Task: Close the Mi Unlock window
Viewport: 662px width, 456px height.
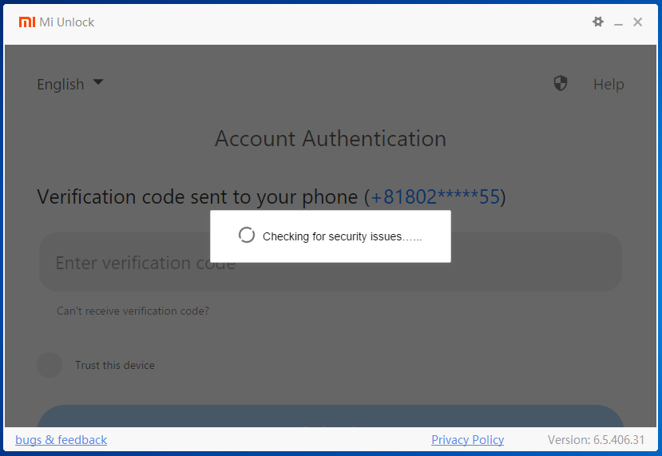Action: pyautogui.click(x=637, y=22)
